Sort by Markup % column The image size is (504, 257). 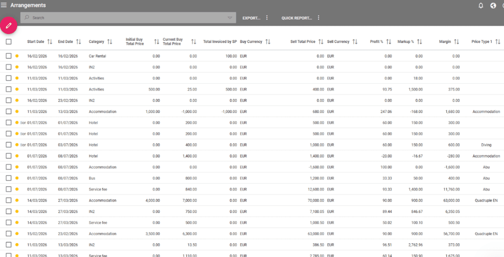coord(419,41)
